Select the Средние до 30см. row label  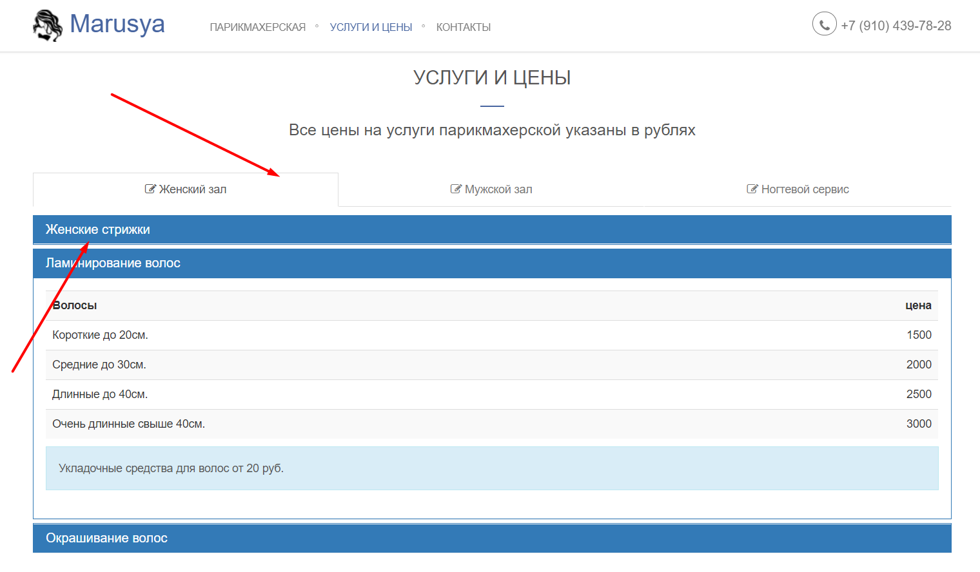pyautogui.click(x=99, y=365)
